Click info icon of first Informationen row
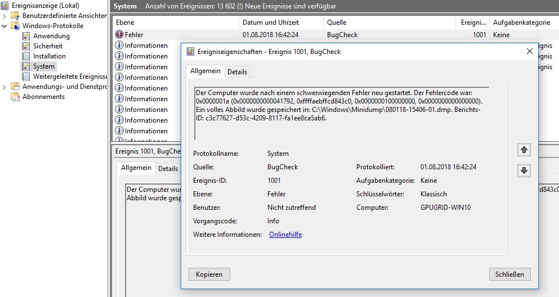The image size is (559, 297). pos(119,45)
